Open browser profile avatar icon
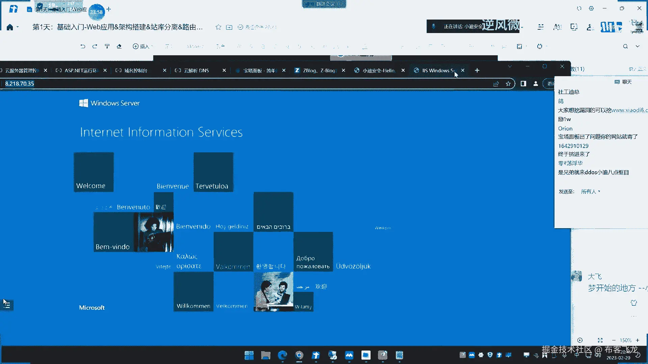This screenshot has height=364, width=648. coord(536,84)
